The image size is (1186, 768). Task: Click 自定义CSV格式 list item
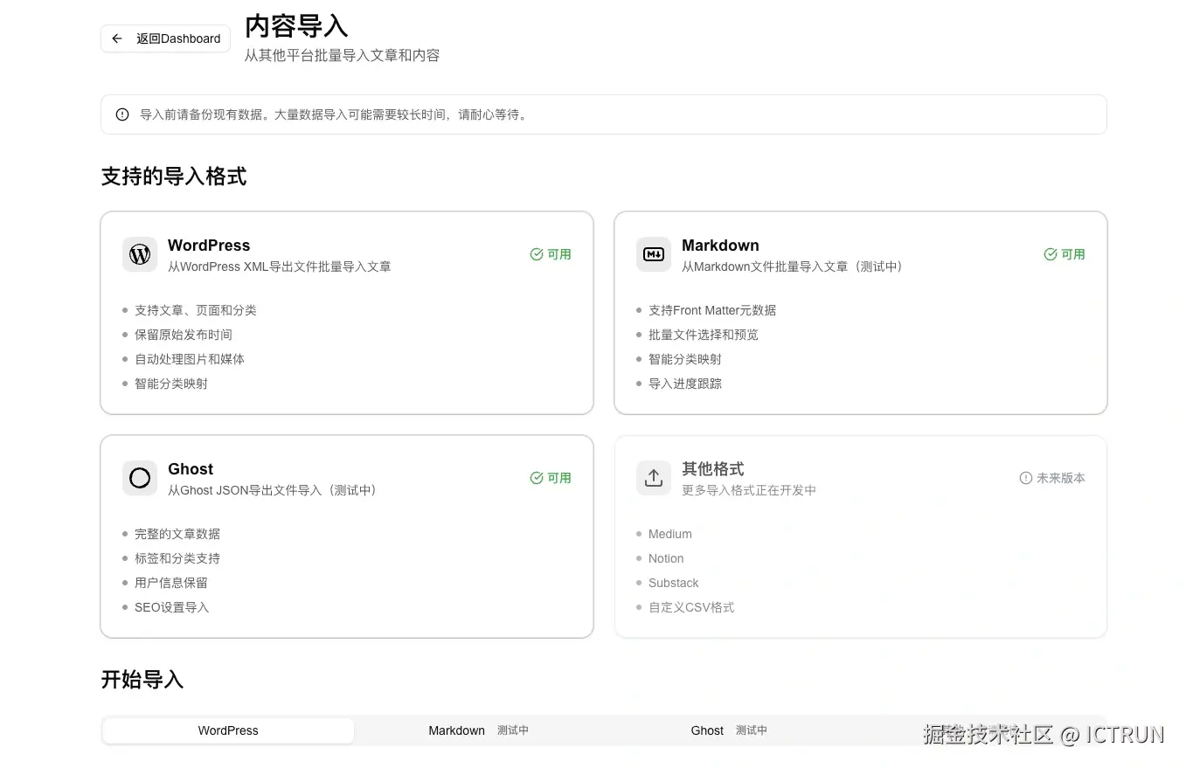point(691,607)
